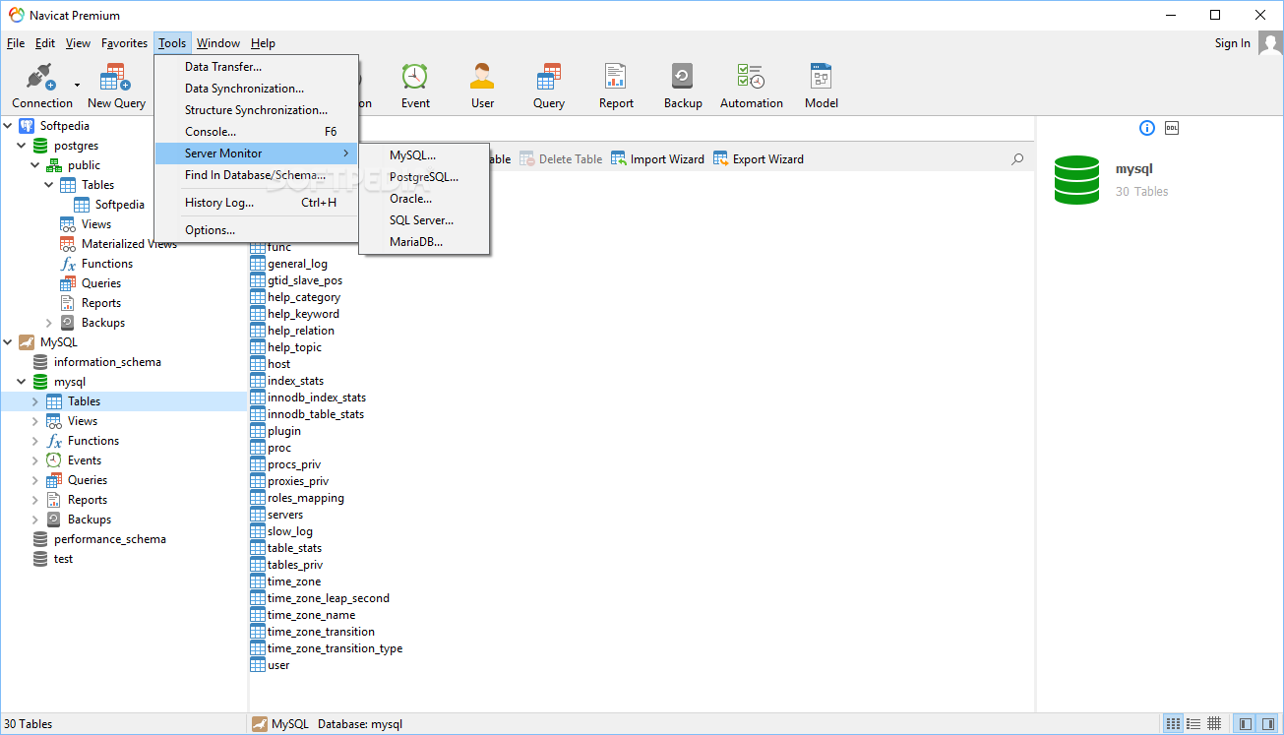Open the Edit menu
This screenshot has width=1284, height=735.
(x=45, y=43)
